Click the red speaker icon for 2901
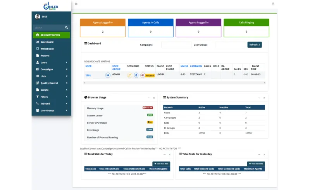This screenshot has height=190, width=310. coord(143,75)
